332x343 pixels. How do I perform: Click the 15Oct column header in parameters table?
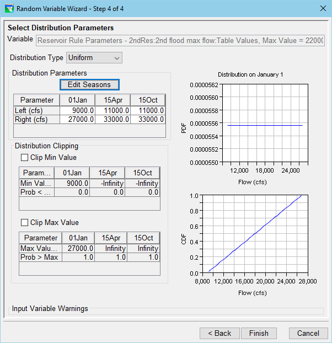(148, 100)
